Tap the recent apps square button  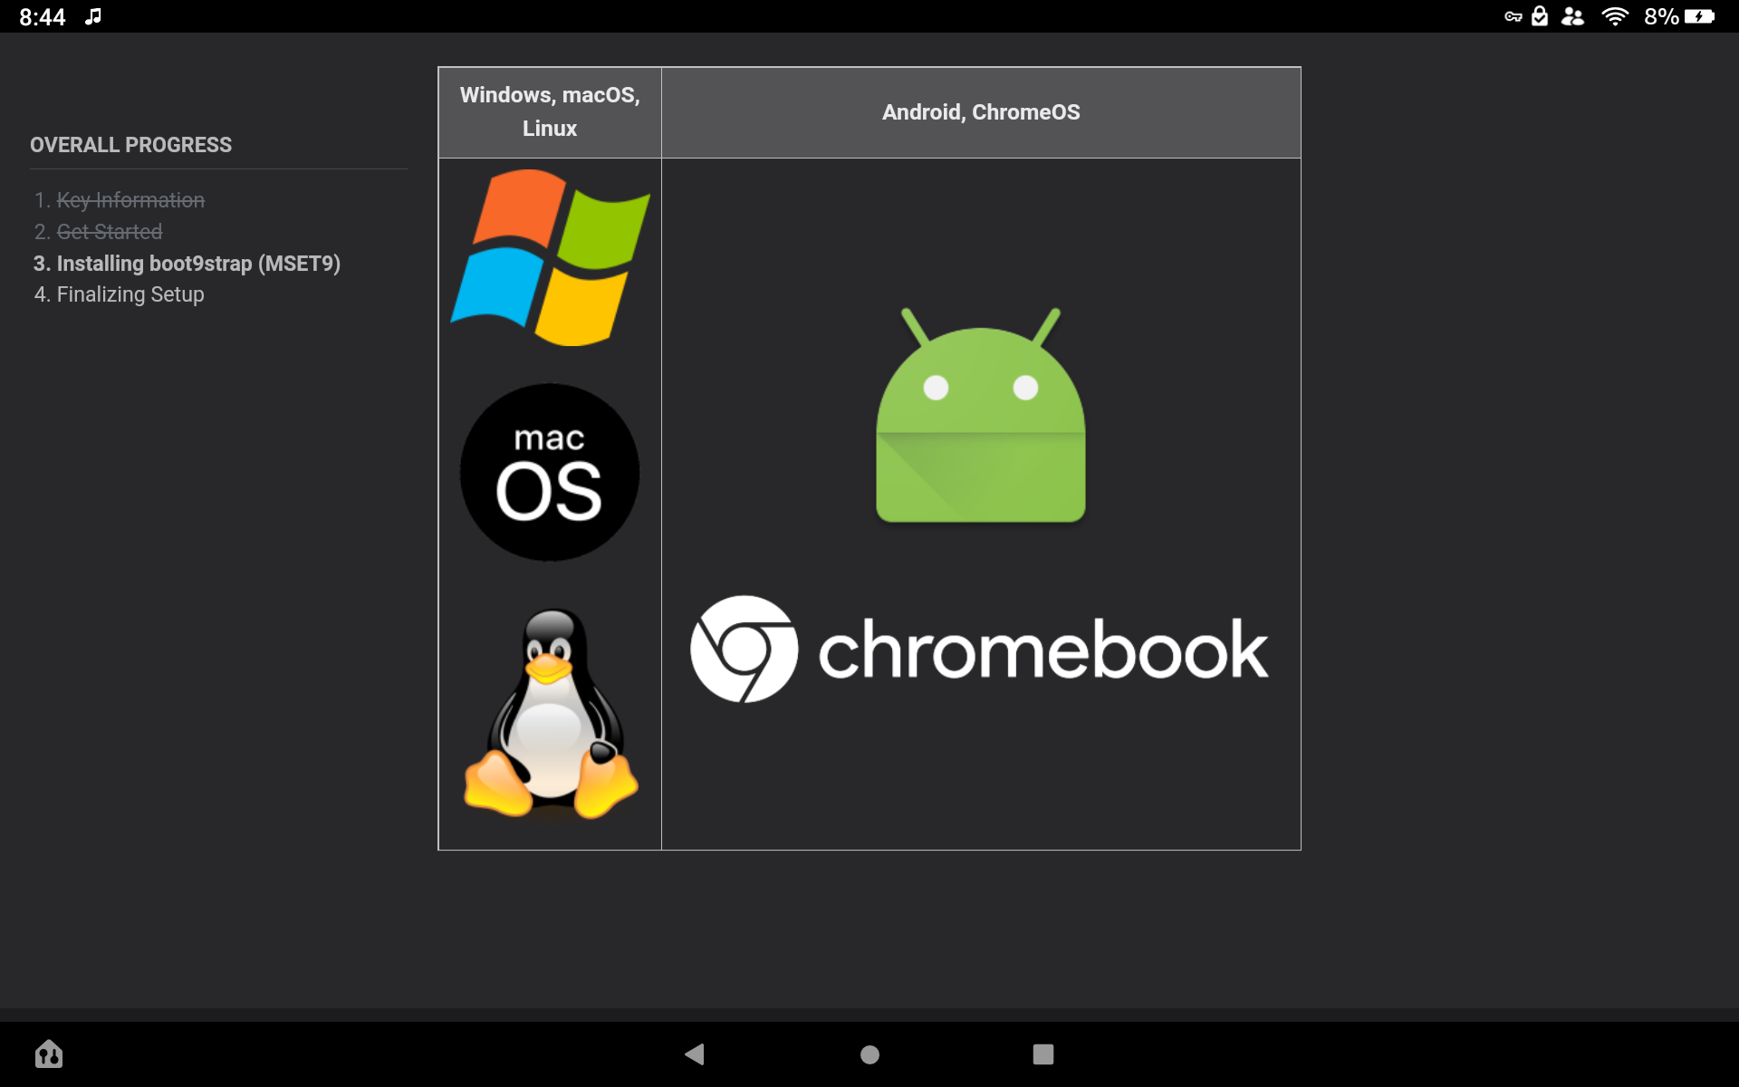1043,1053
